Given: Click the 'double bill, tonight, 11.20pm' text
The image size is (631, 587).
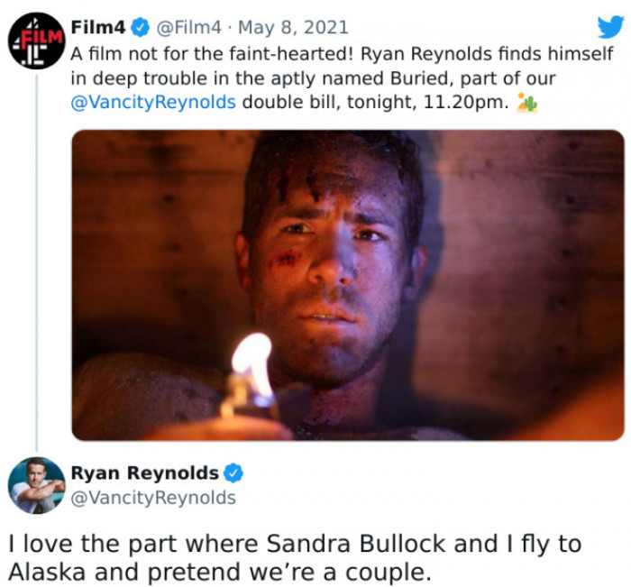Looking at the screenshot, I should pyautogui.click(x=375, y=102).
